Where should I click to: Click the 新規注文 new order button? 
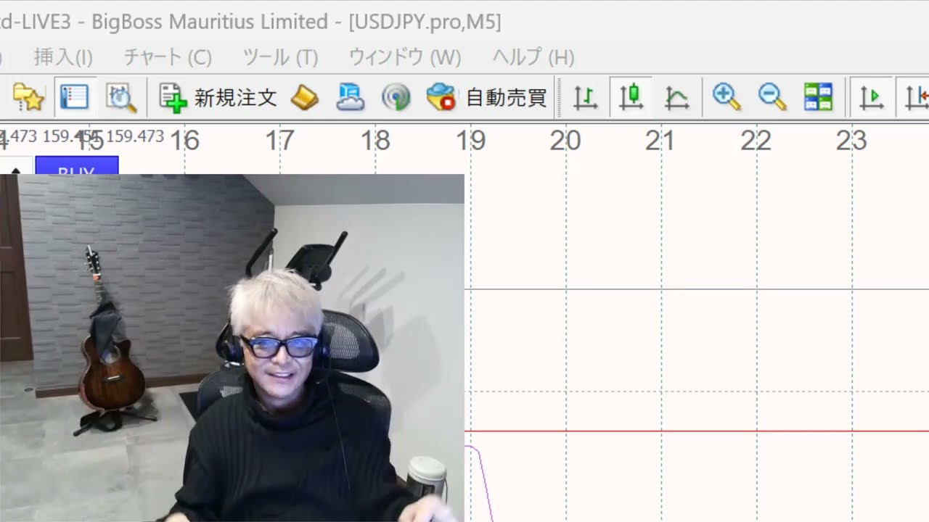tap(218, 97)
